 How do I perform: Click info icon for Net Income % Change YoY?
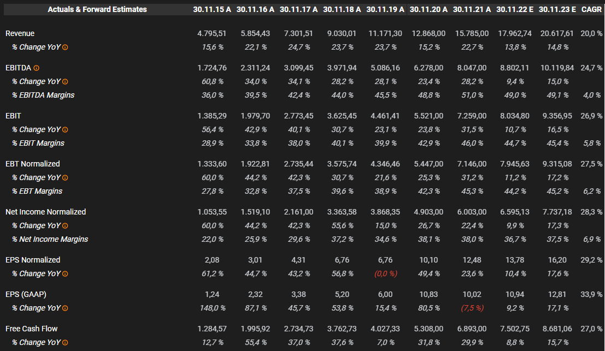click(65, 226)
